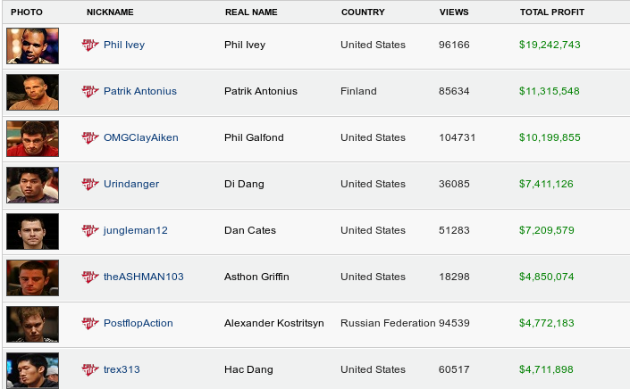
Task: Open the trex313 nickname link
Action: (x=122, y=369)
